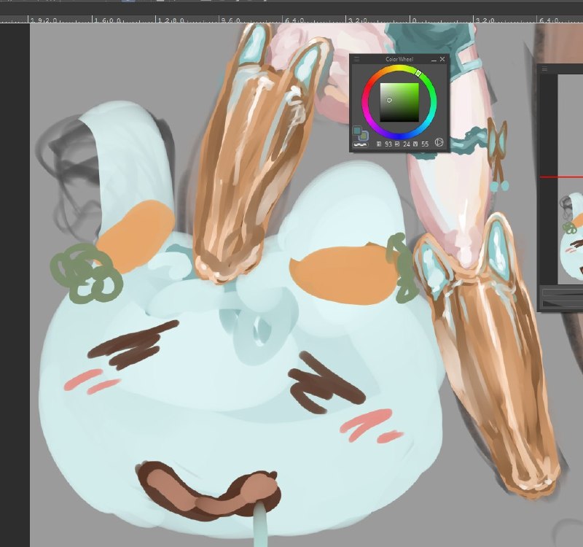Viewport: 583px width, 547px height.
Task: Click the picker circle in the saturation square
Action: [389, 100]
